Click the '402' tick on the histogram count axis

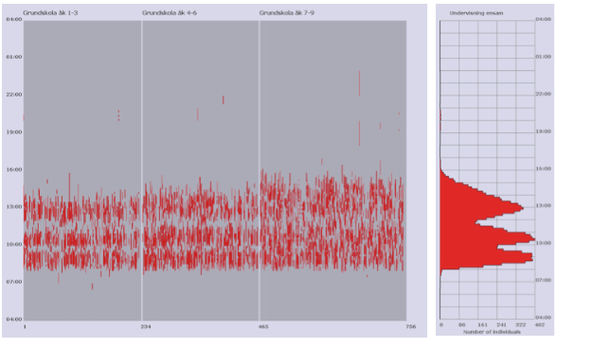540,324
